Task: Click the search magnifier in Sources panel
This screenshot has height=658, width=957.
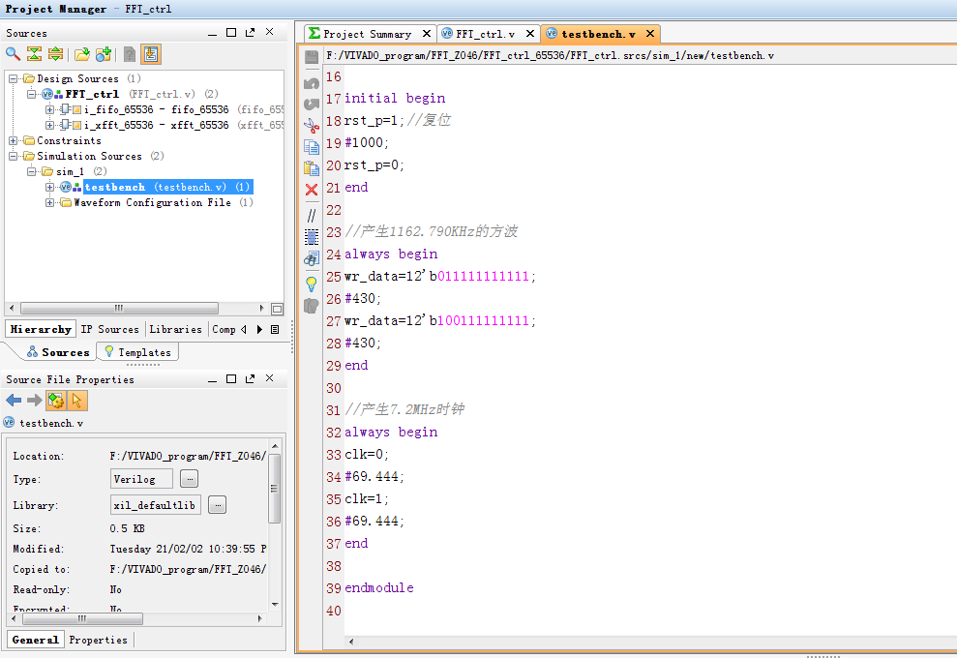Action: click(x=14, y=54)
